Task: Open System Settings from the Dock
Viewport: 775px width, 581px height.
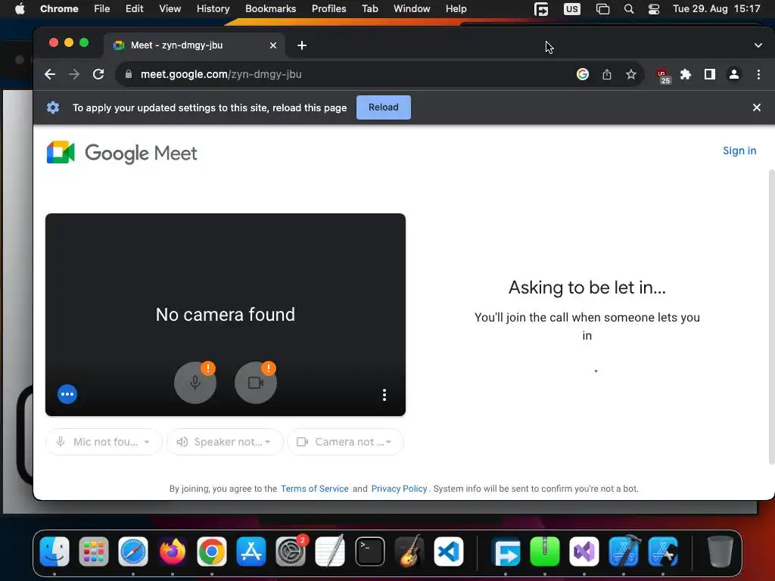Action: coord(291,551)
